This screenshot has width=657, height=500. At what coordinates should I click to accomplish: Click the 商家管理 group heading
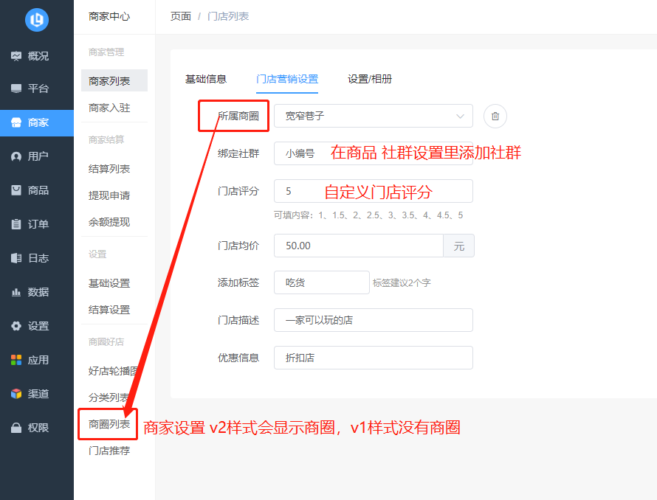[x=106, y=52]
